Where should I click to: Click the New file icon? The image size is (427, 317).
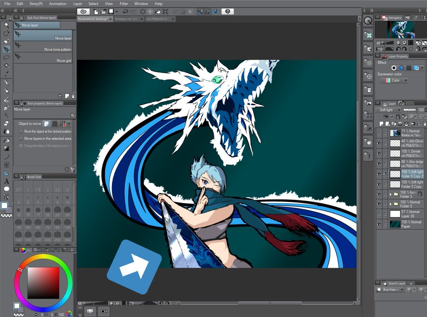click(x=96, y=11)
